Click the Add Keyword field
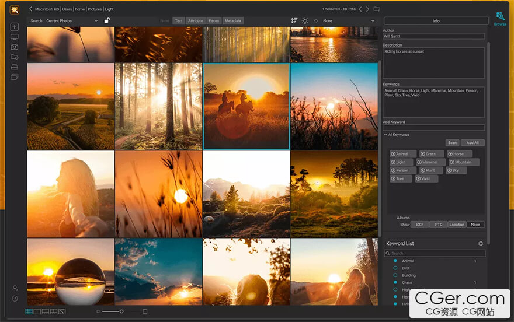This screenshot has width=514, height=322. [433, 128]
